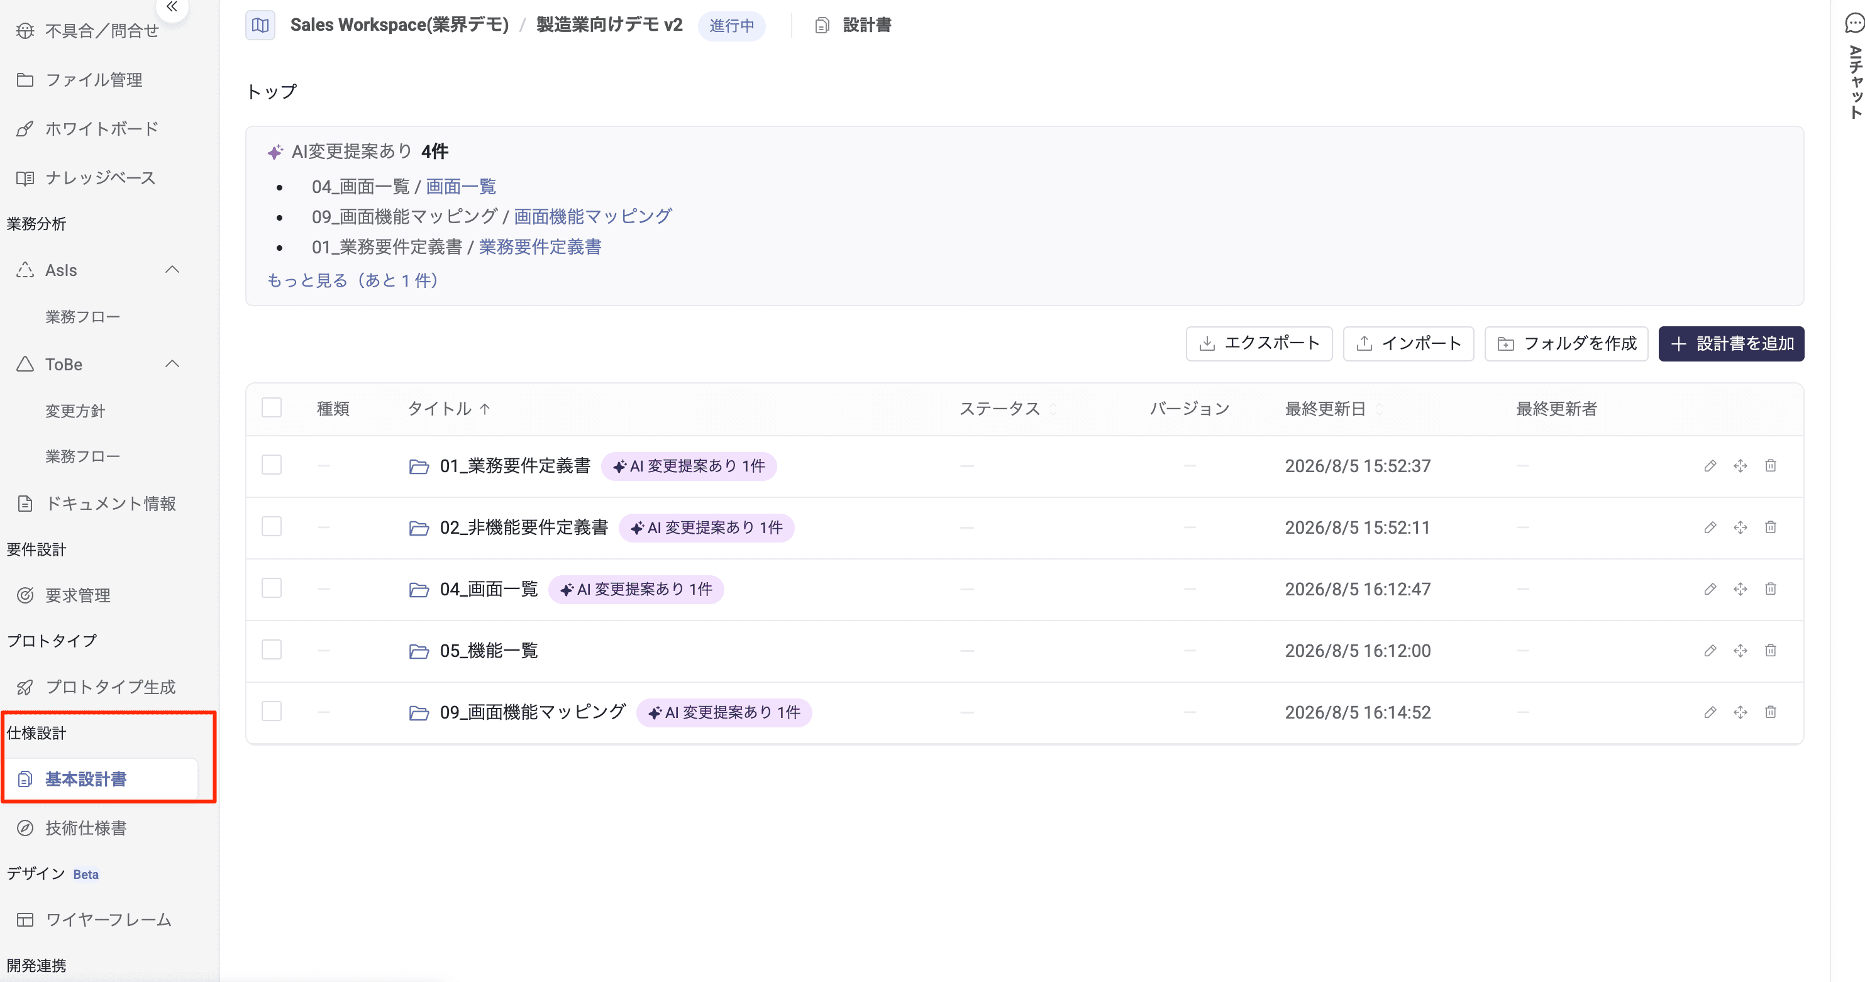
Task: Edit the 02_非機能要件定義書 row with the pencil icon
Action: (x=1710, y=527)
